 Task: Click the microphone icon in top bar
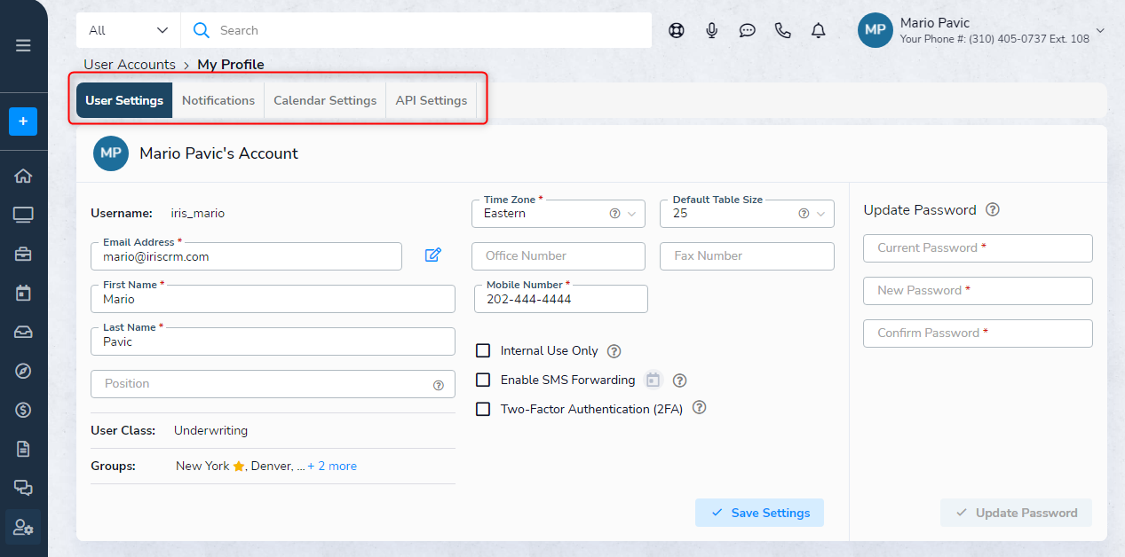pos(711,30)
